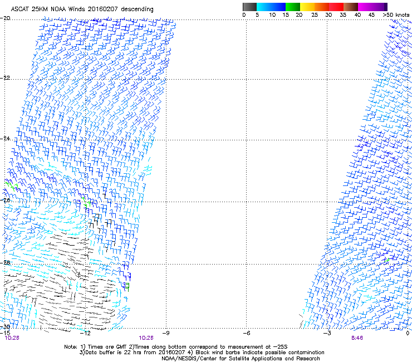Click the brown 35-40 knots color swatch
Viewport: 412px width, 362px height.
tap(351, 7)
